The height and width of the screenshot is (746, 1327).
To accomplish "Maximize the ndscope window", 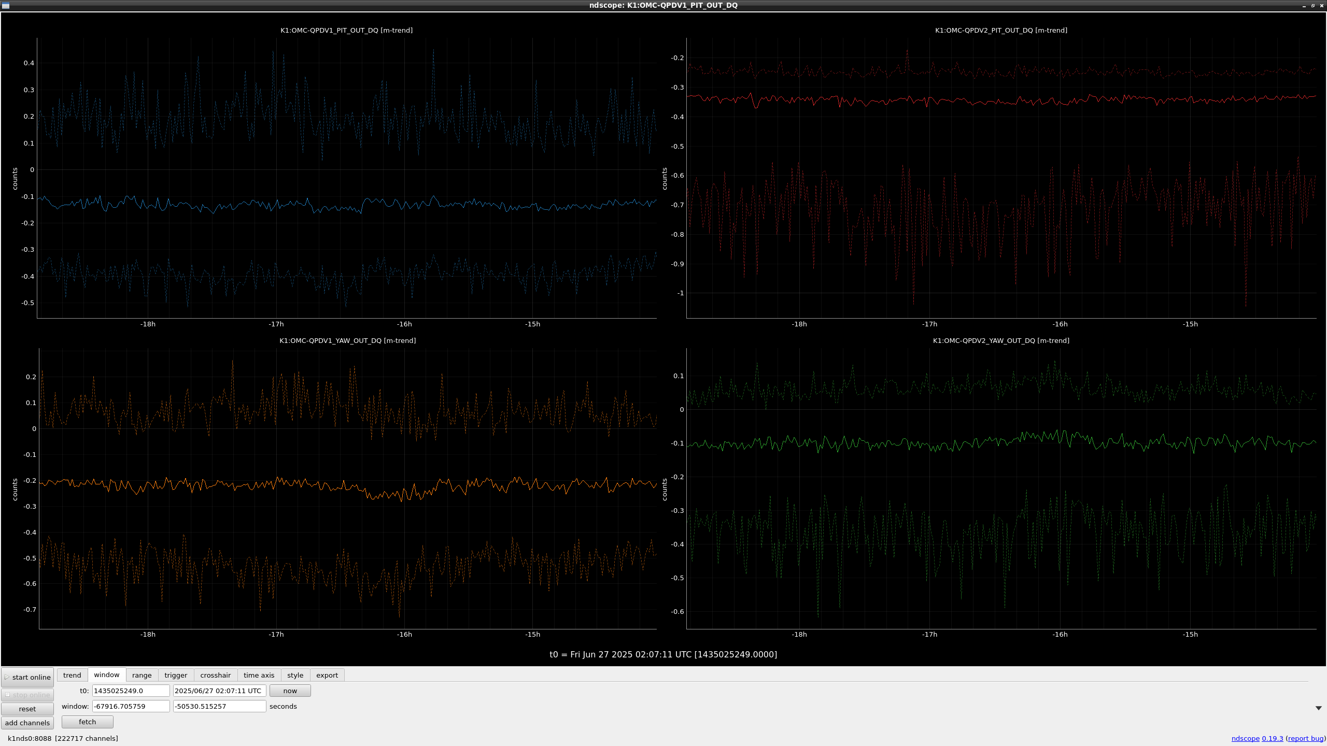I will (1313, 6).
